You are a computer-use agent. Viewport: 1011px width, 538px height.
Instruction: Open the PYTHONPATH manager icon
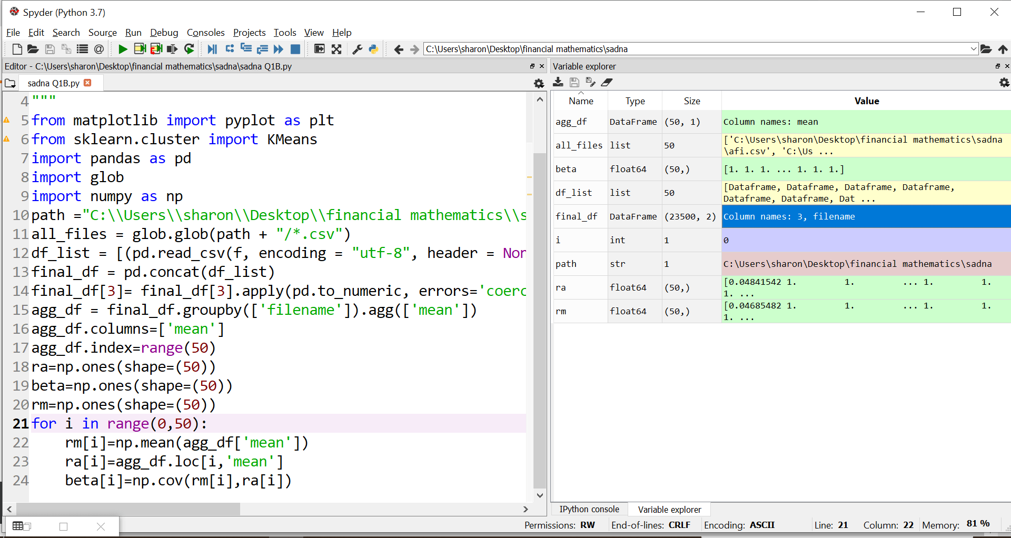click(x=373, y=49)
